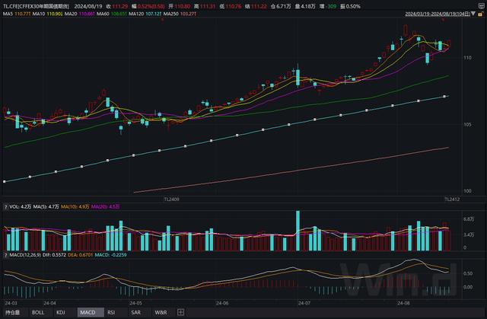This screenshot has height=319, width=487.
Task: Switch to the KDJ indicator tab
Action: pyautogui.click(x=61, y=312)
